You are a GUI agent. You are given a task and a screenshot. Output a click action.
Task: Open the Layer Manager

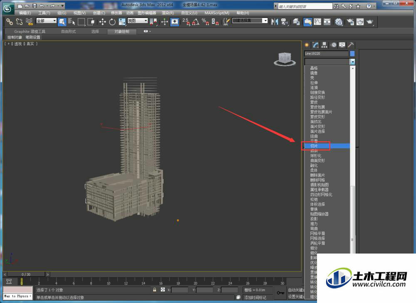(296, 22)
